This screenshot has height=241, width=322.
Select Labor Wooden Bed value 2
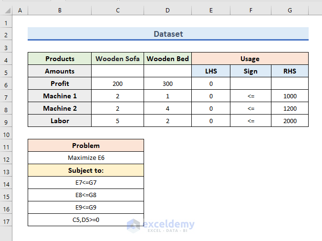pyautogui.click(x=167, y=121)
